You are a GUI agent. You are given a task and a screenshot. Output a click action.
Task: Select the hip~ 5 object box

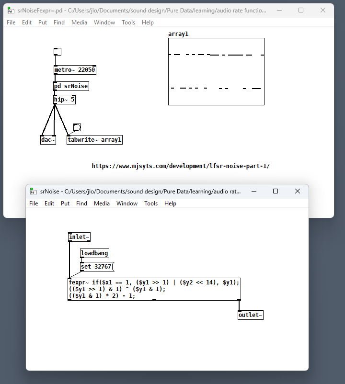pyautogui.click(x=64, y=100)
